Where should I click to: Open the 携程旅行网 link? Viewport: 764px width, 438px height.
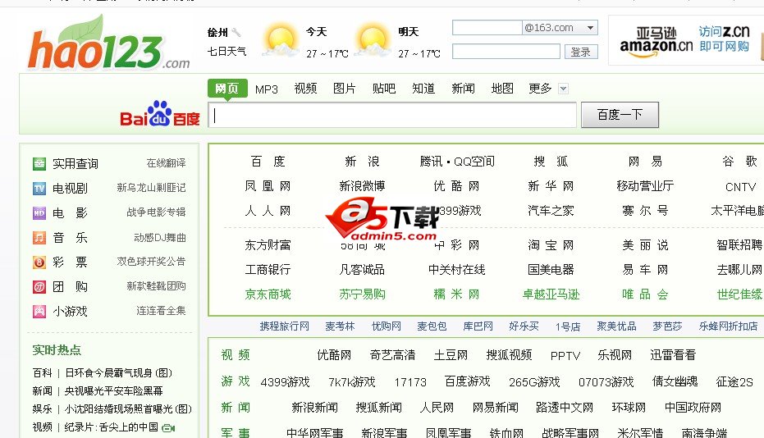point(285,326)
